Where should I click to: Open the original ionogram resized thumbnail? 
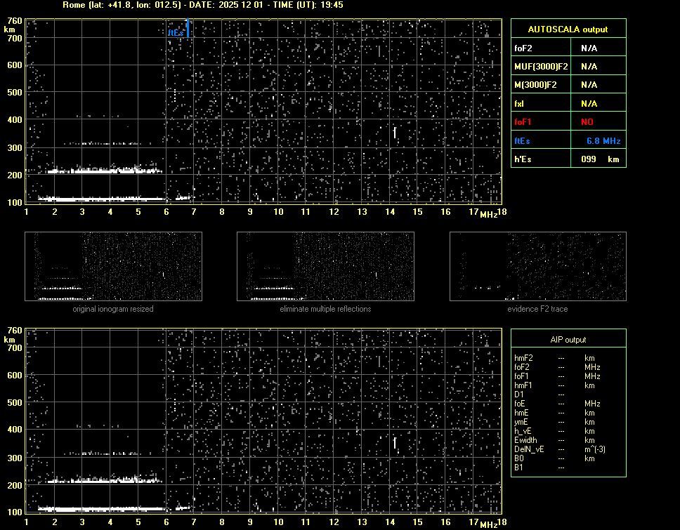113,266
